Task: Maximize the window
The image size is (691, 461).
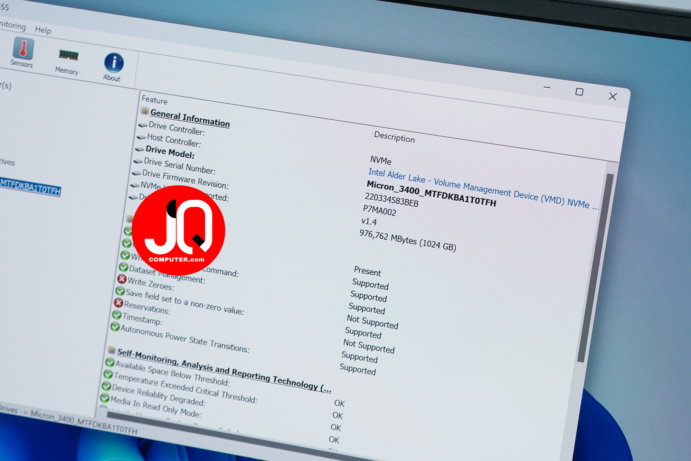Action: coord(579,92)
